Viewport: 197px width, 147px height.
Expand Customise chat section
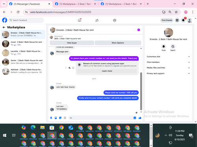pos(168,56)
